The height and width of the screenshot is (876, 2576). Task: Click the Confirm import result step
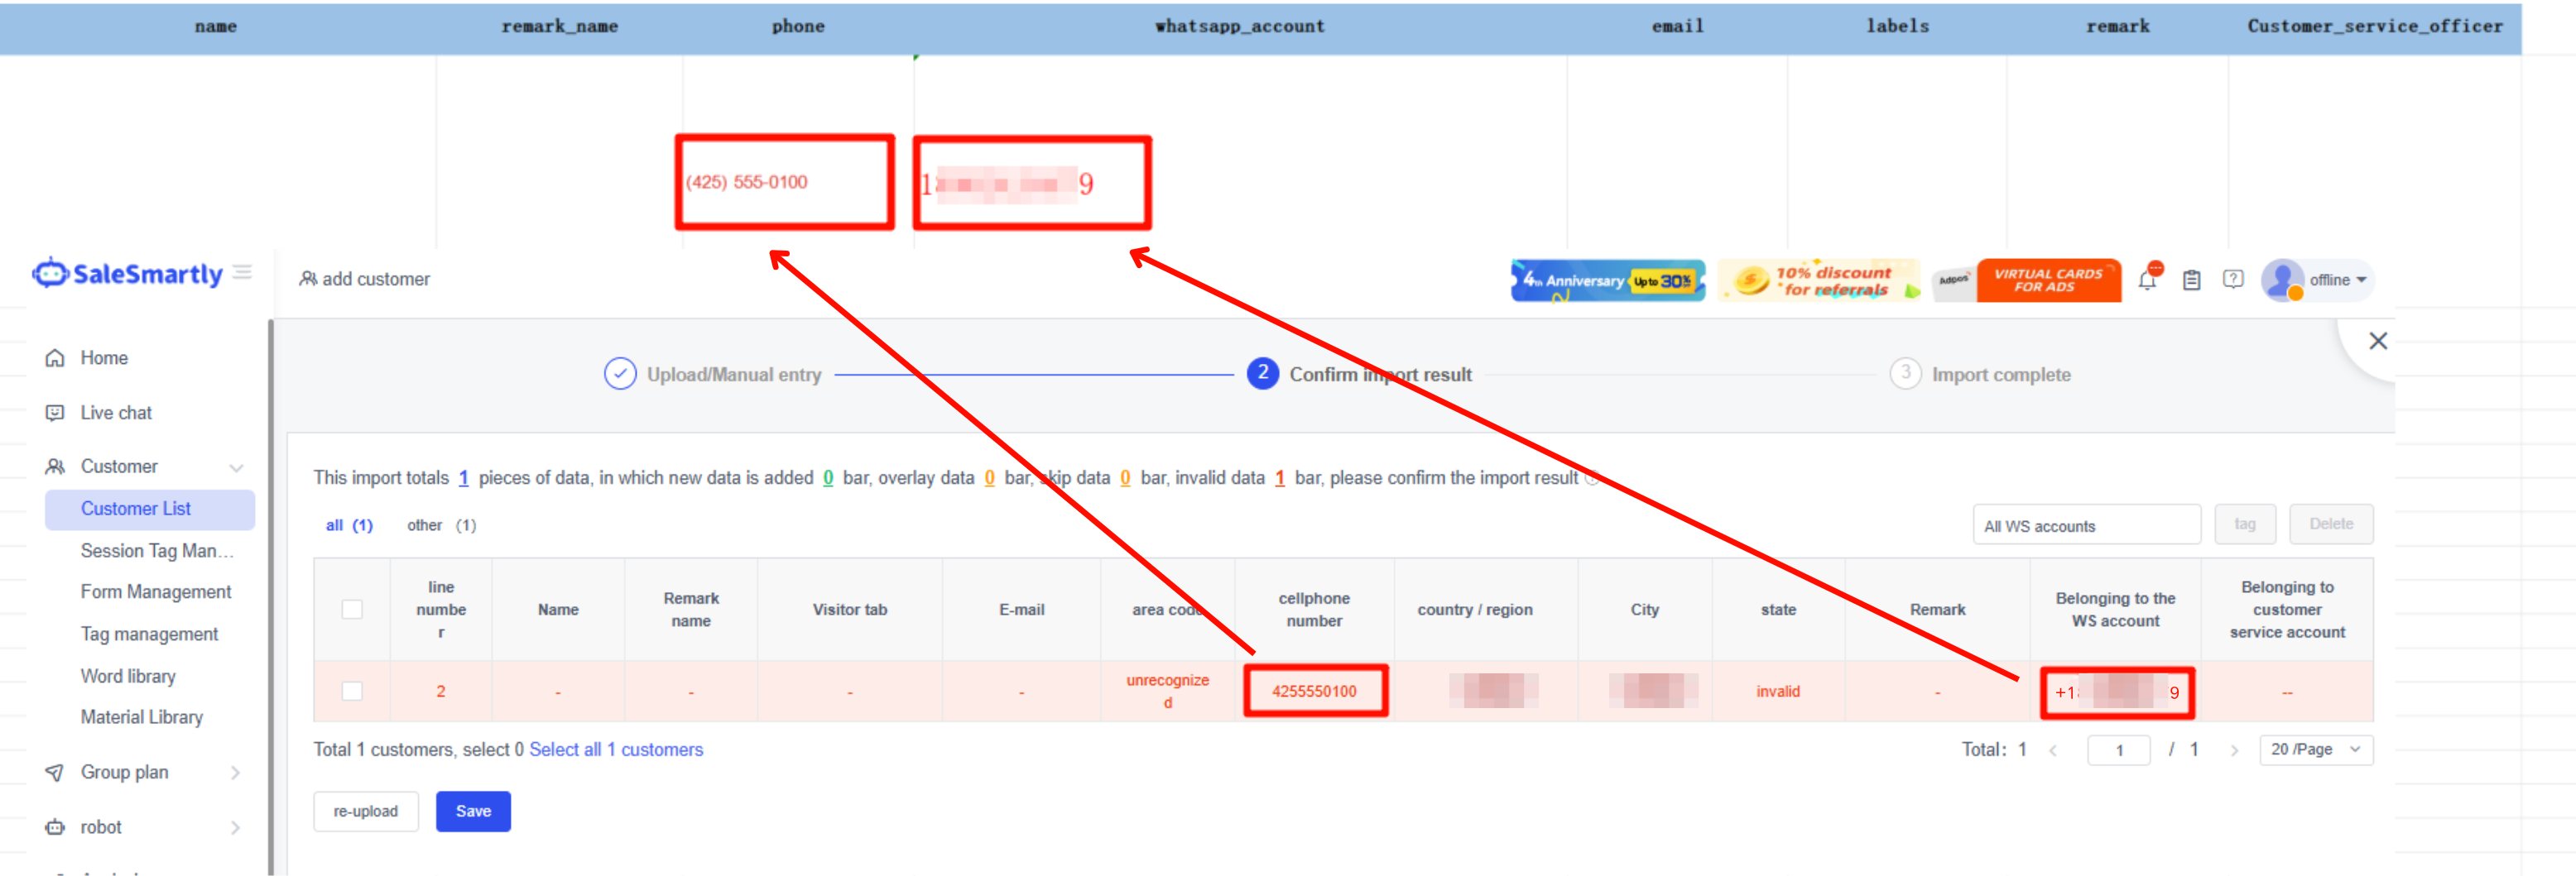tap(1360, 375)
